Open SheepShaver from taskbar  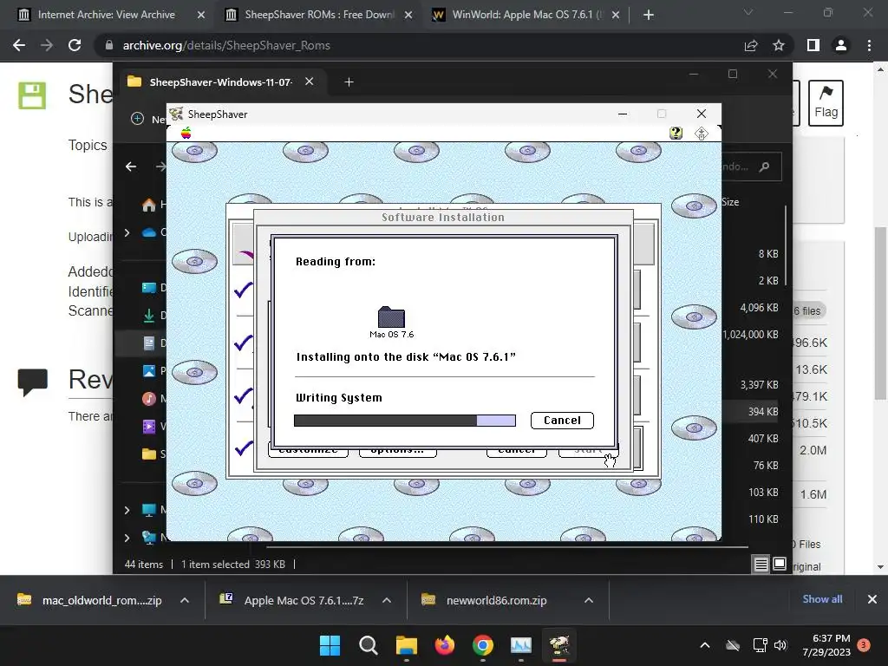click(x=559, y=645)
